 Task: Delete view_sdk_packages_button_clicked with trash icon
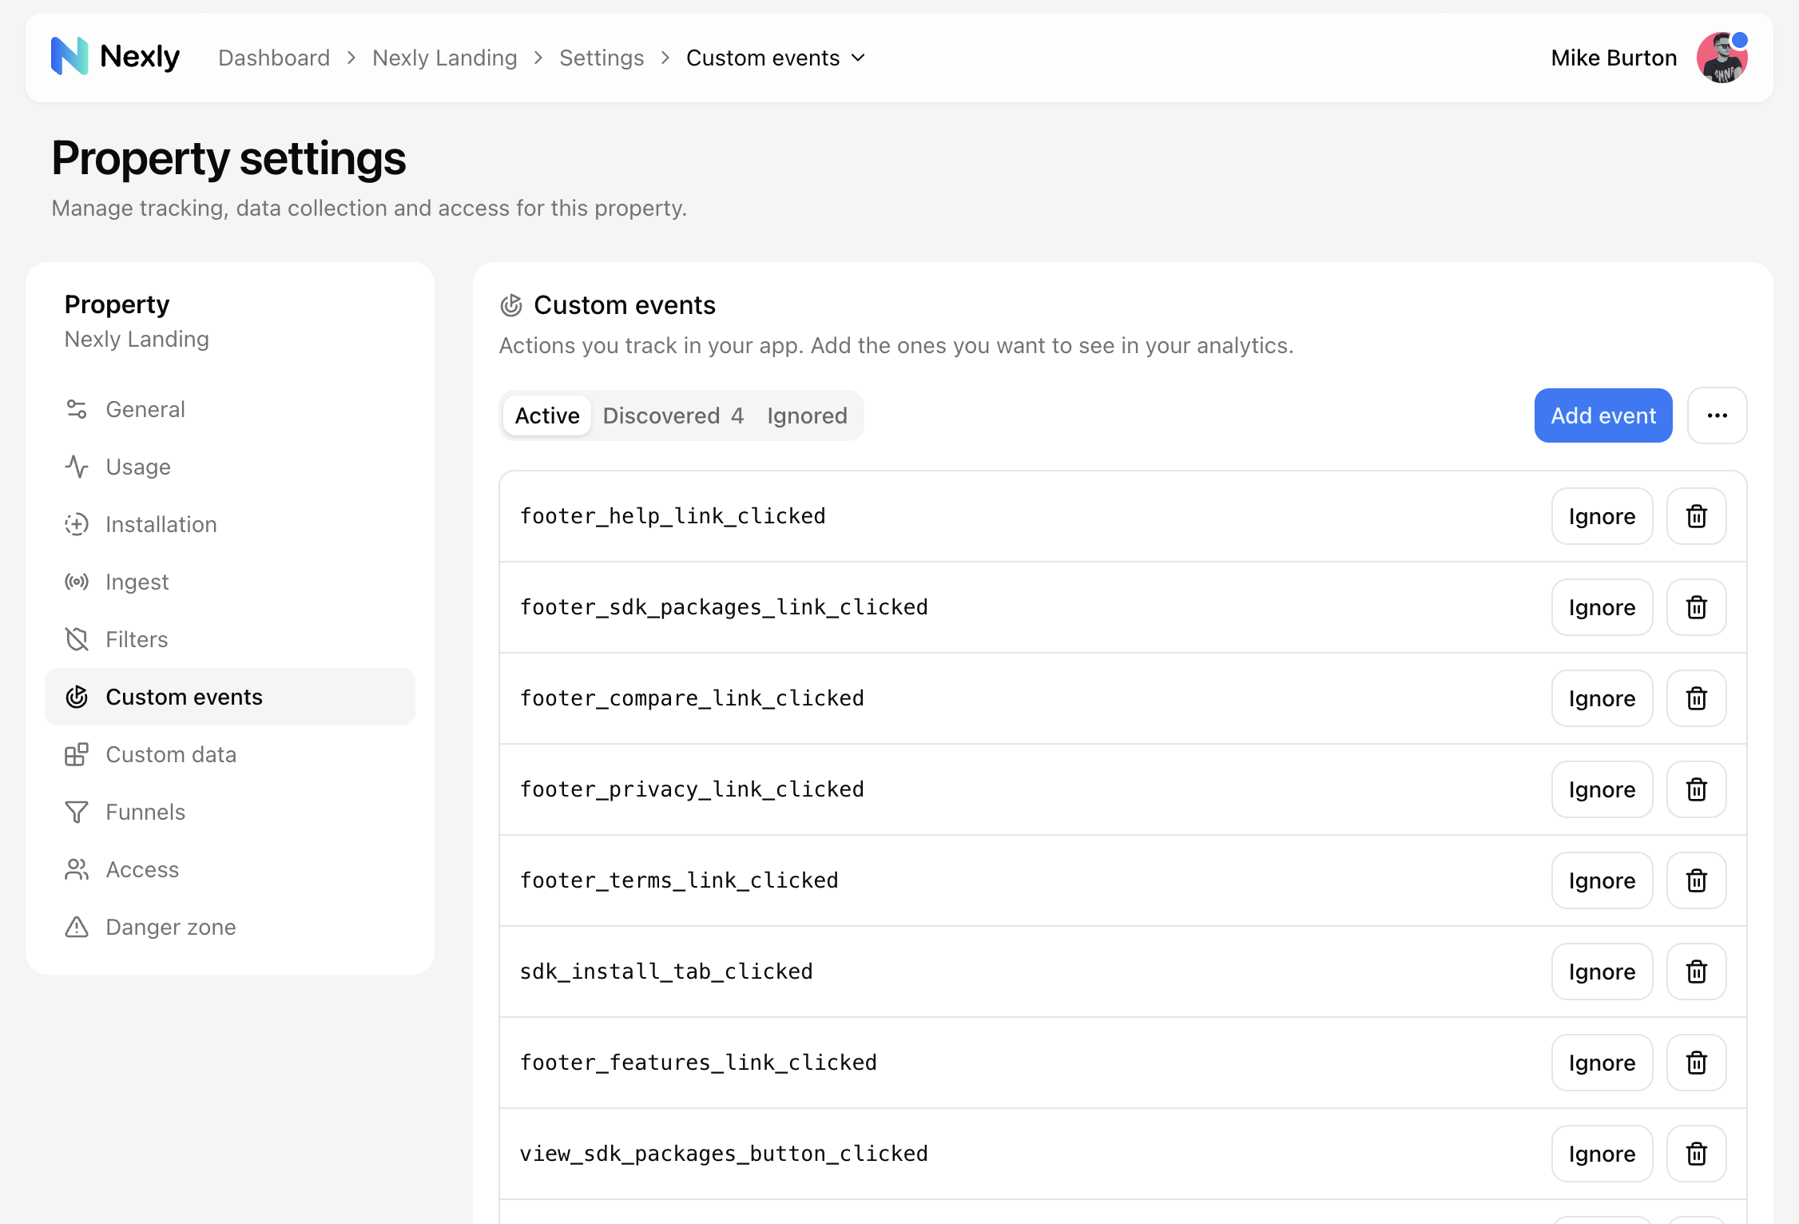coord(1696,1154)
